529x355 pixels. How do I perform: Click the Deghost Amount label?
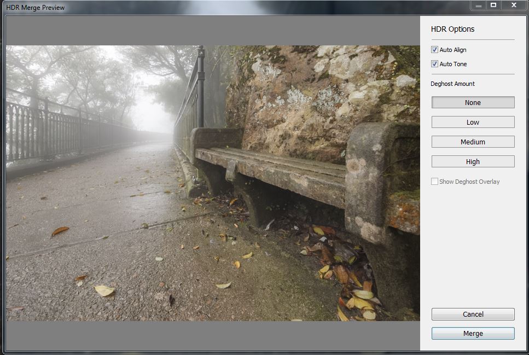pos(452,84)
